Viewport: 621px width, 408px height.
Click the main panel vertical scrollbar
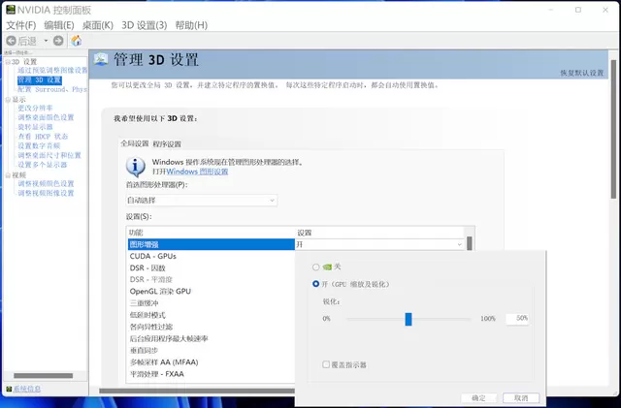(x=614, y=129)
